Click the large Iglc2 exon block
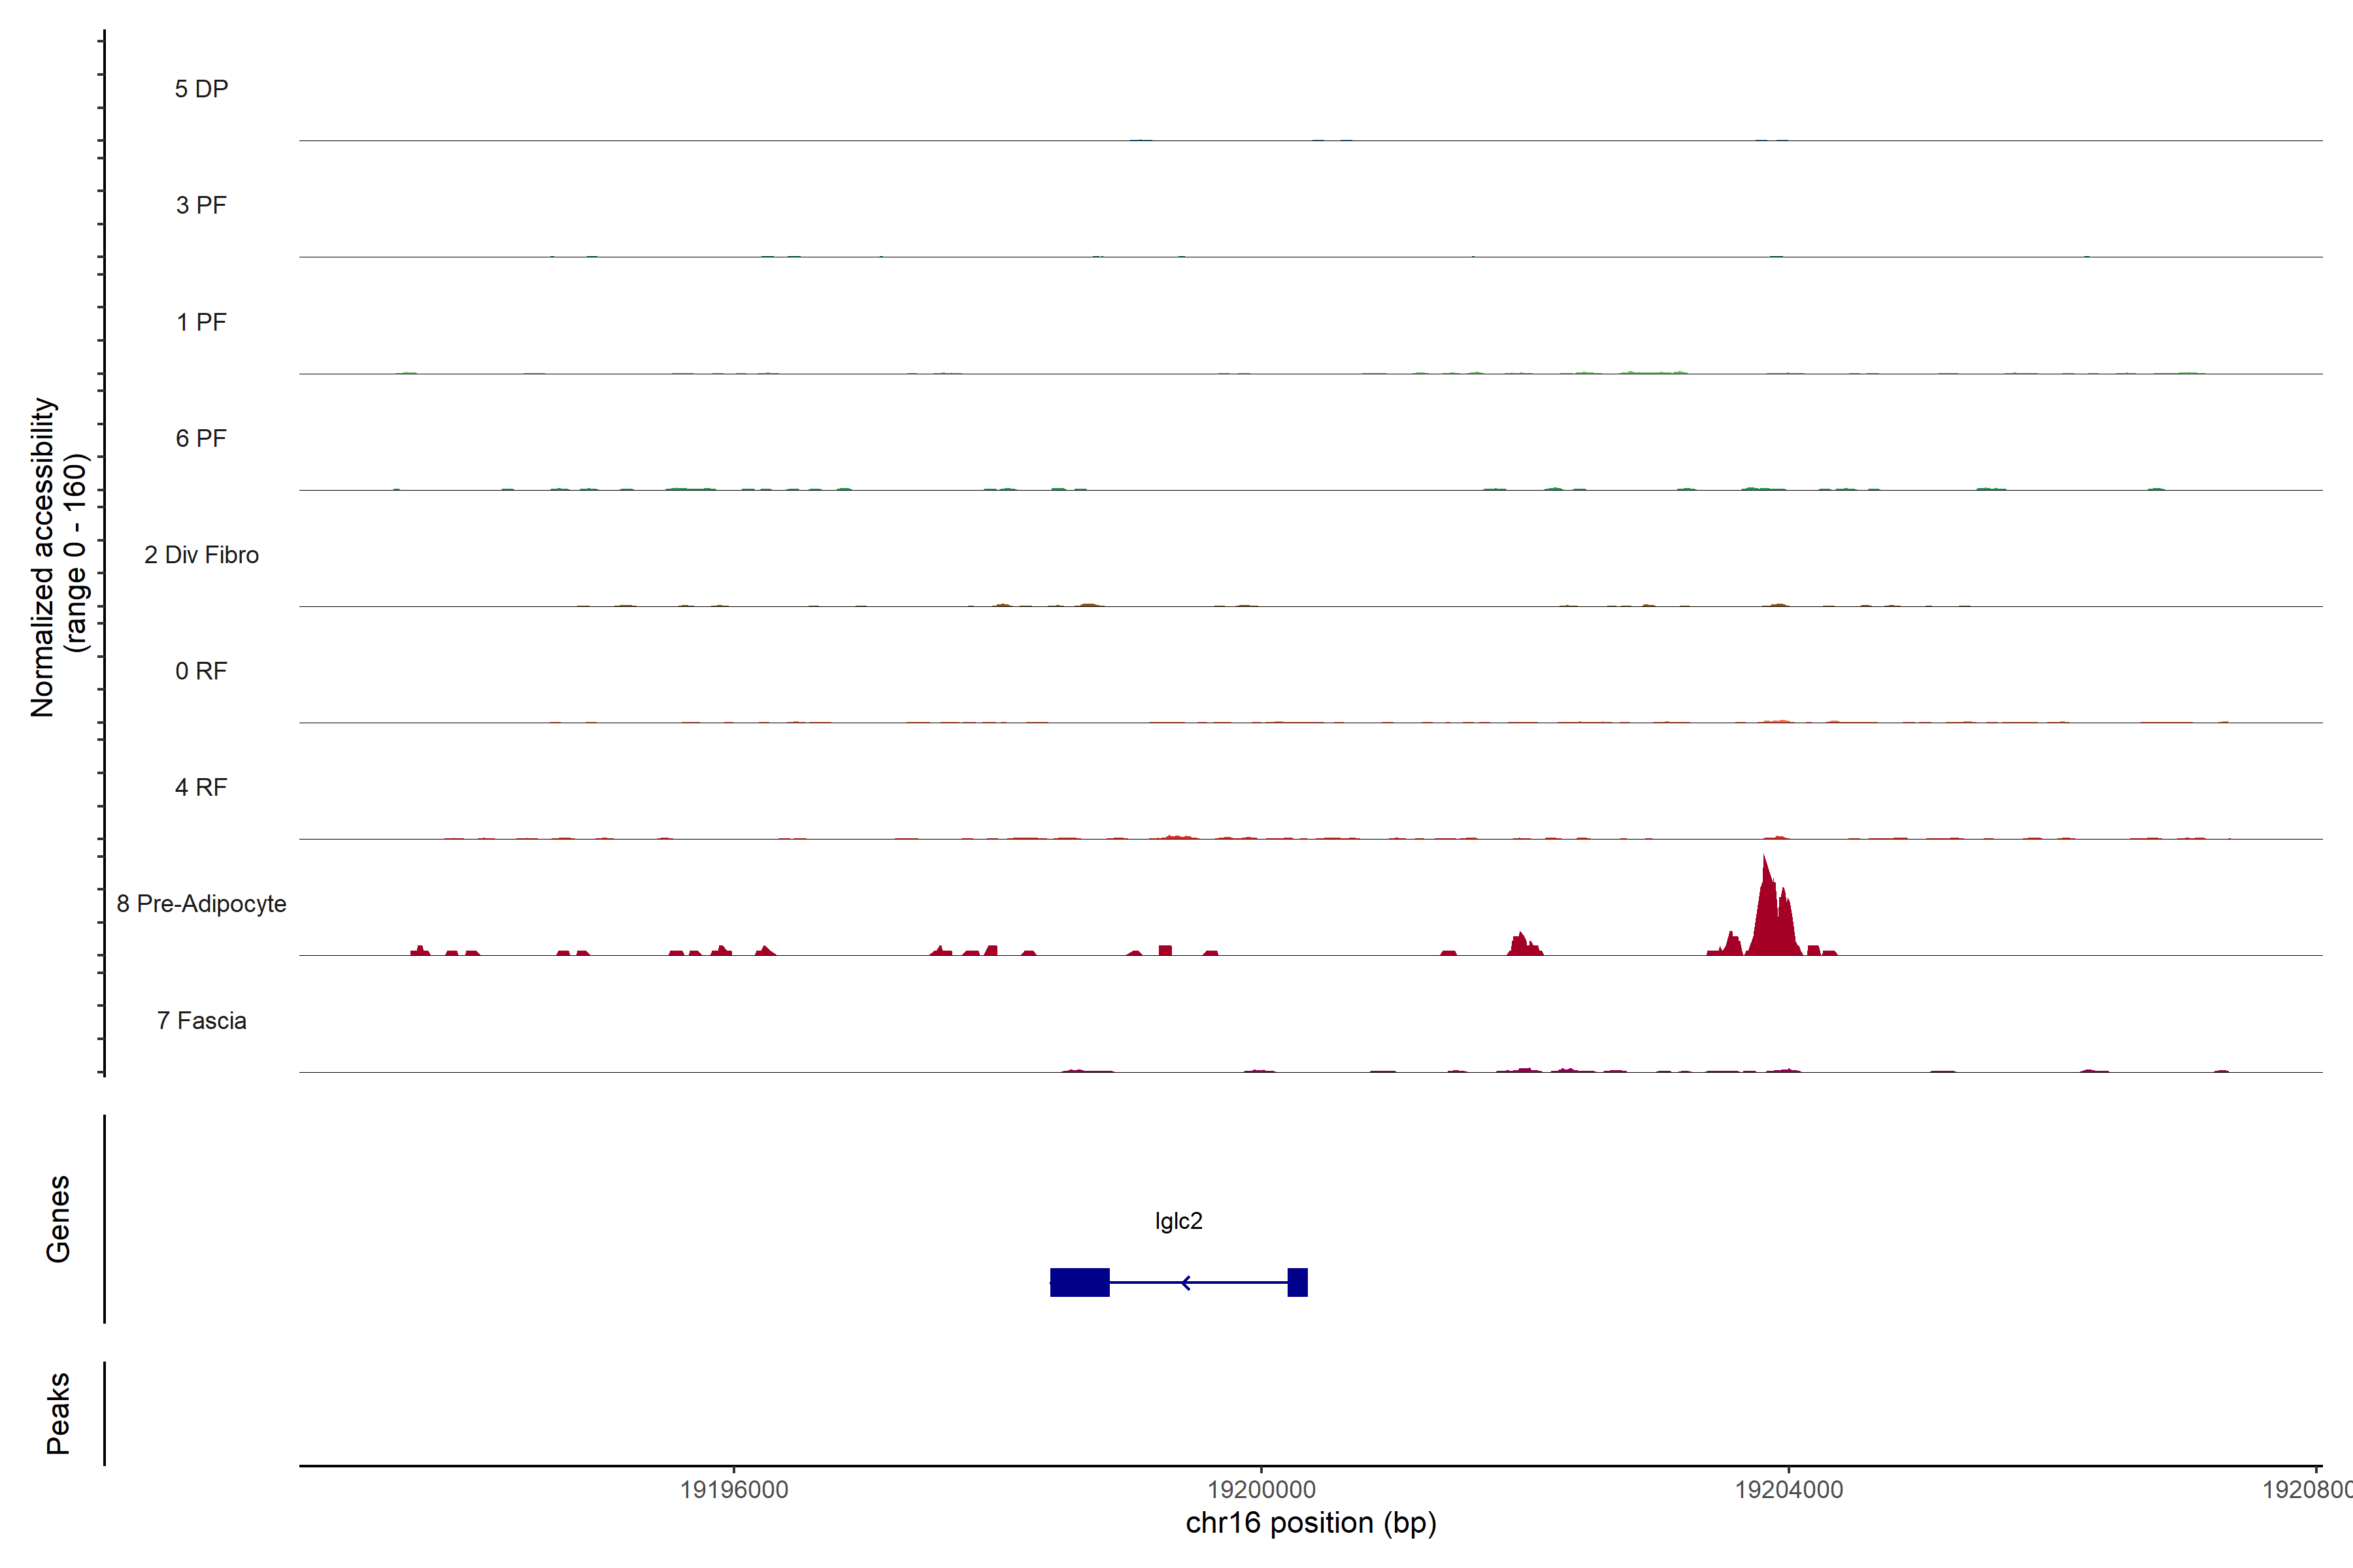The image size is (2353, 1568). tap(1080, 1282)
